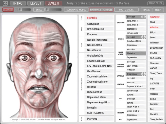Select the Buccinatorius muscle
The image size is (166, 124).
[99, 92]
